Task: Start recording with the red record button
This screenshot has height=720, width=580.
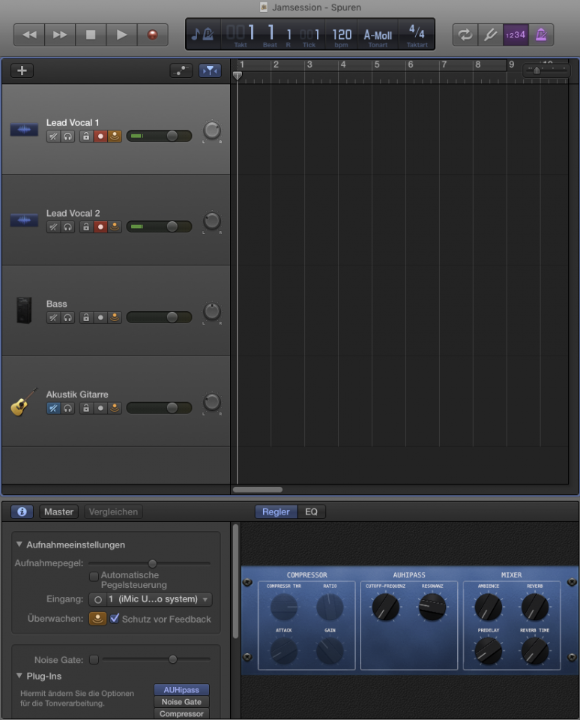Action: pyautogui.click(x=152, y=35)
